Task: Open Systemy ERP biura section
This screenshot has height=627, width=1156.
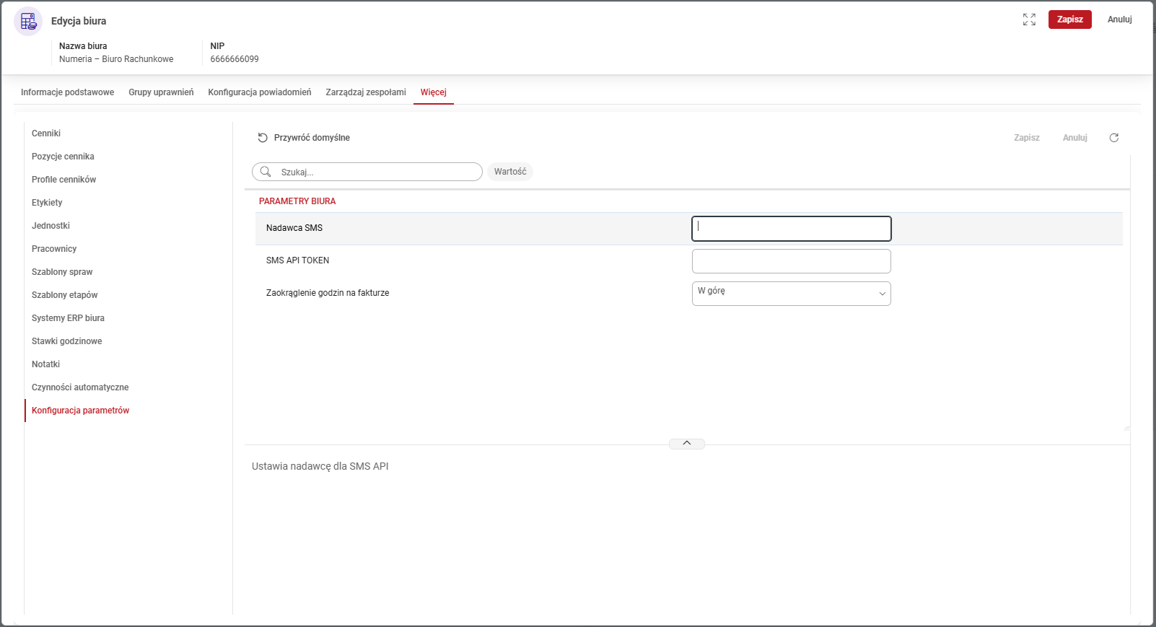Action: (x=68, y=318)
